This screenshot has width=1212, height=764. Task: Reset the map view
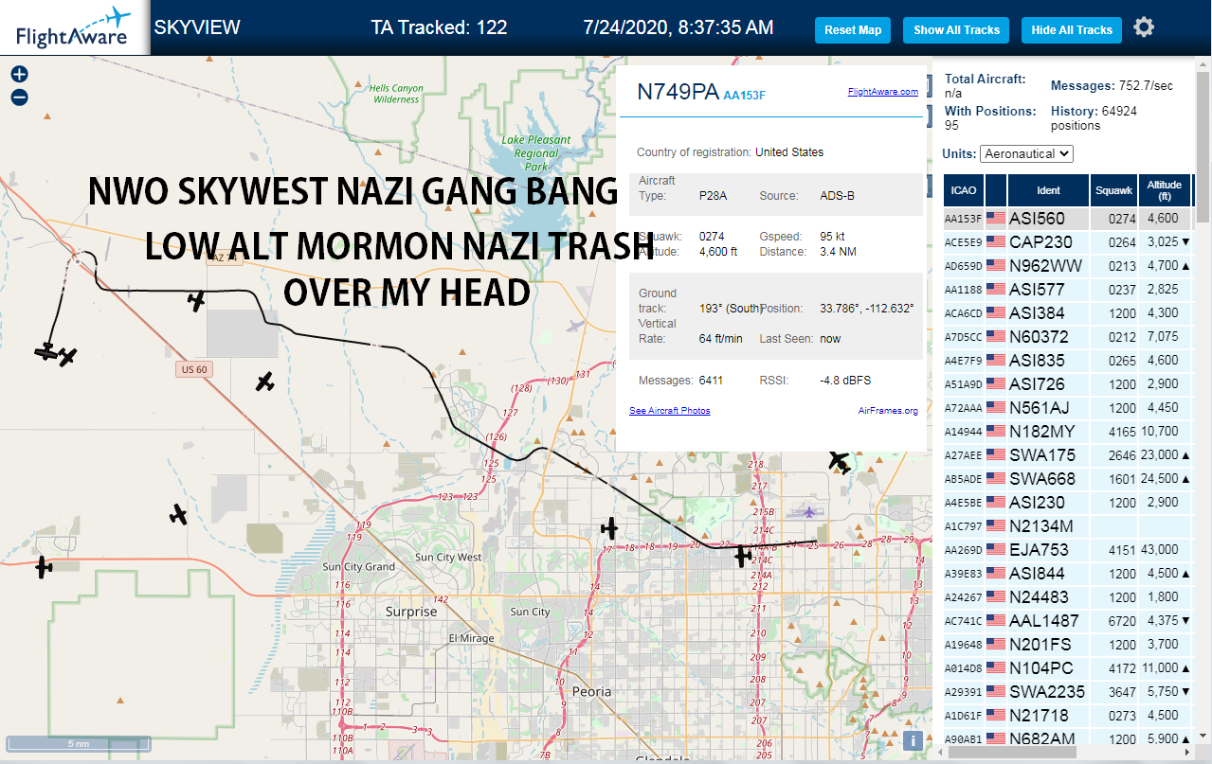pos(853,30)
